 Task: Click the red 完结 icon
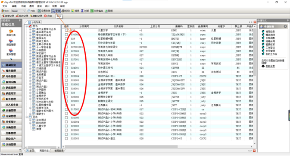click(x=48, y=16)
